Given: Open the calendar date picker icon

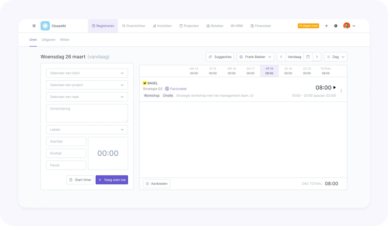Looking at the screenshot, I should pyautogui.click(x=308, y=57).
